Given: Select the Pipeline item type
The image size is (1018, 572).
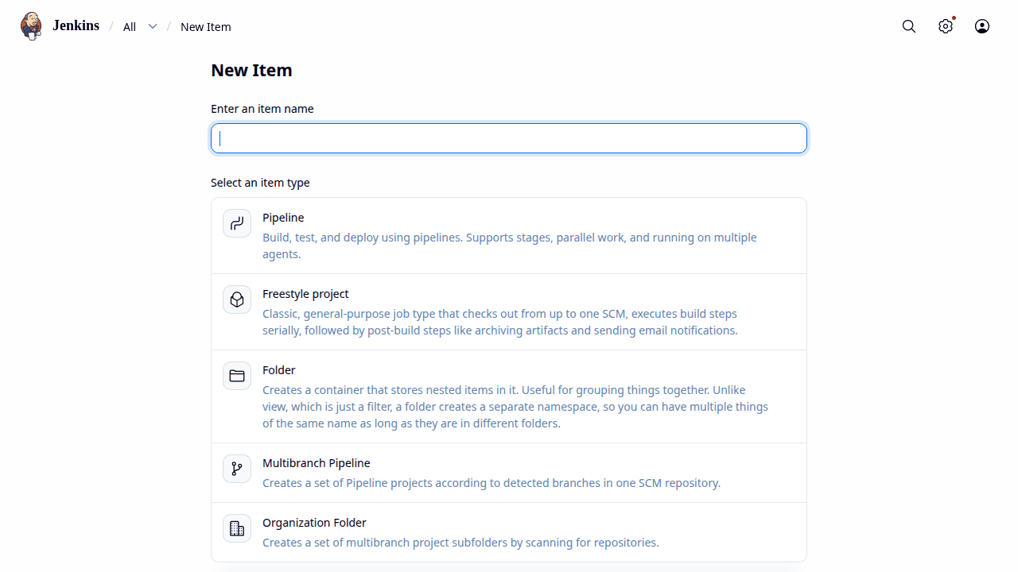Looking at the screenshot, I should click(509, 236).
